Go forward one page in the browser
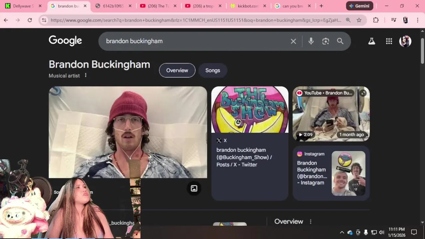This screenshot has width=425, height=239. point(18,20)
